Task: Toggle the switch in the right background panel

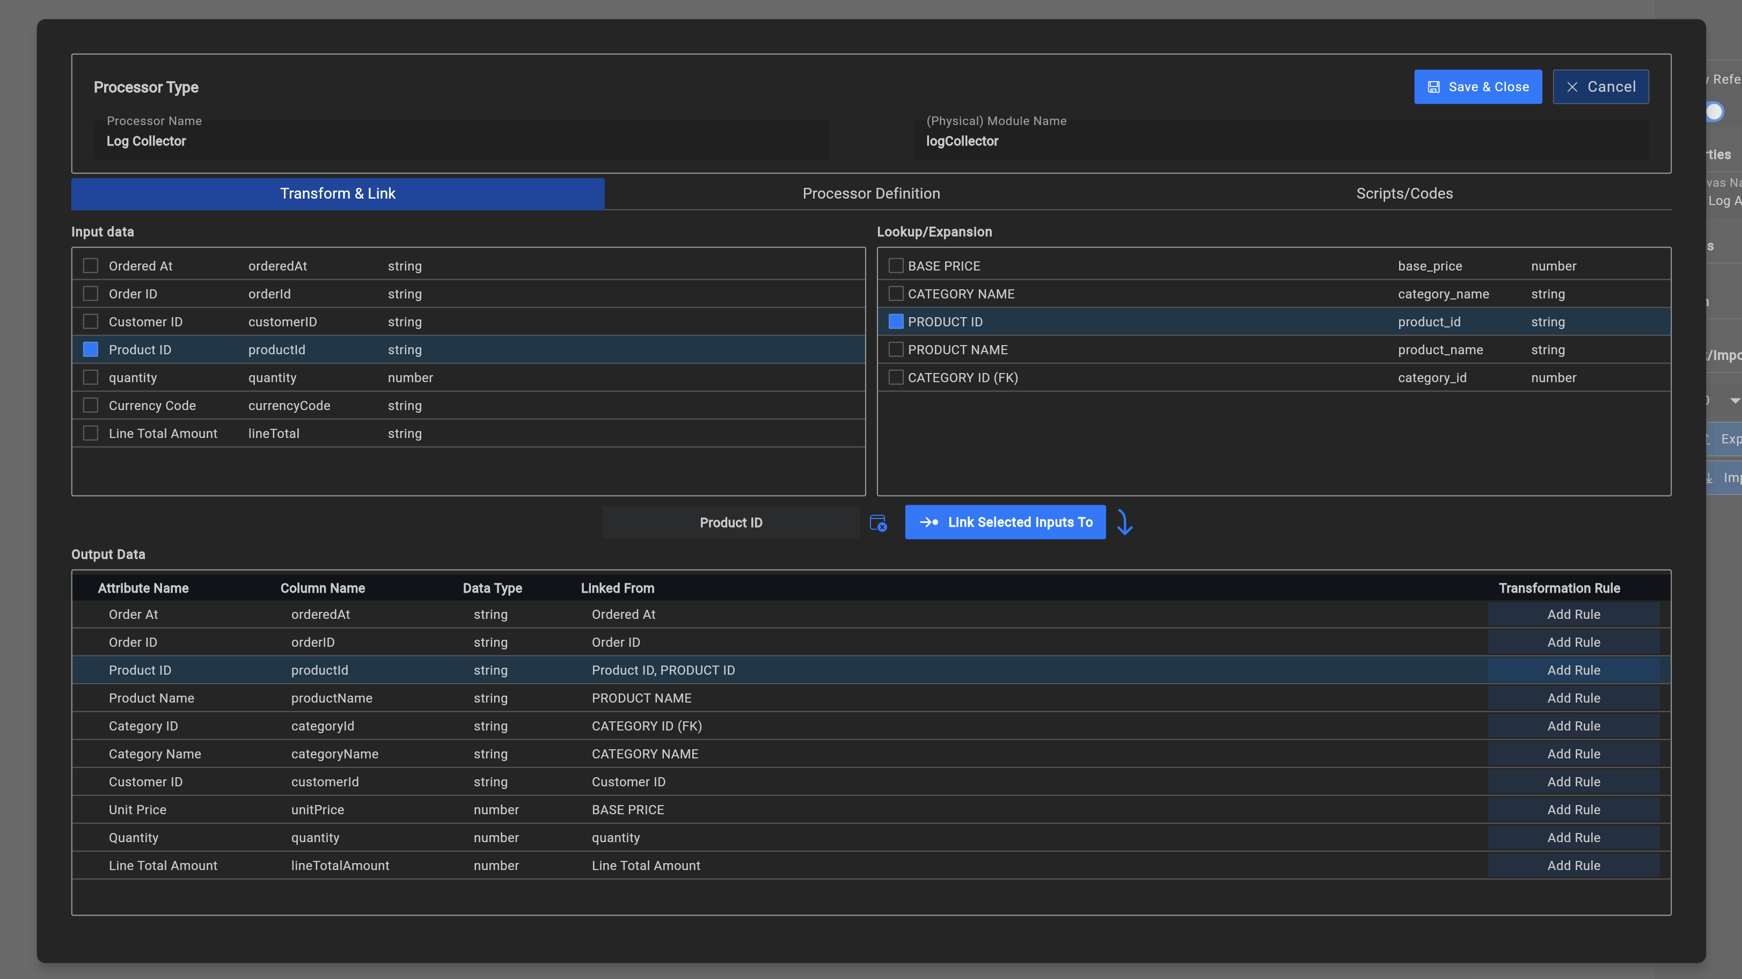Action: pyautogui.click(x=1715, y=112)
